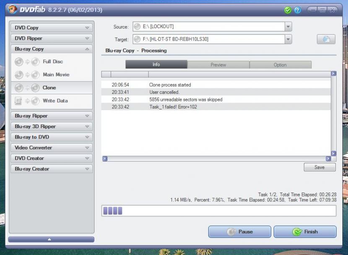Select Full Disc copy mode
Viewport: 348px width, 255px height.
52,62
